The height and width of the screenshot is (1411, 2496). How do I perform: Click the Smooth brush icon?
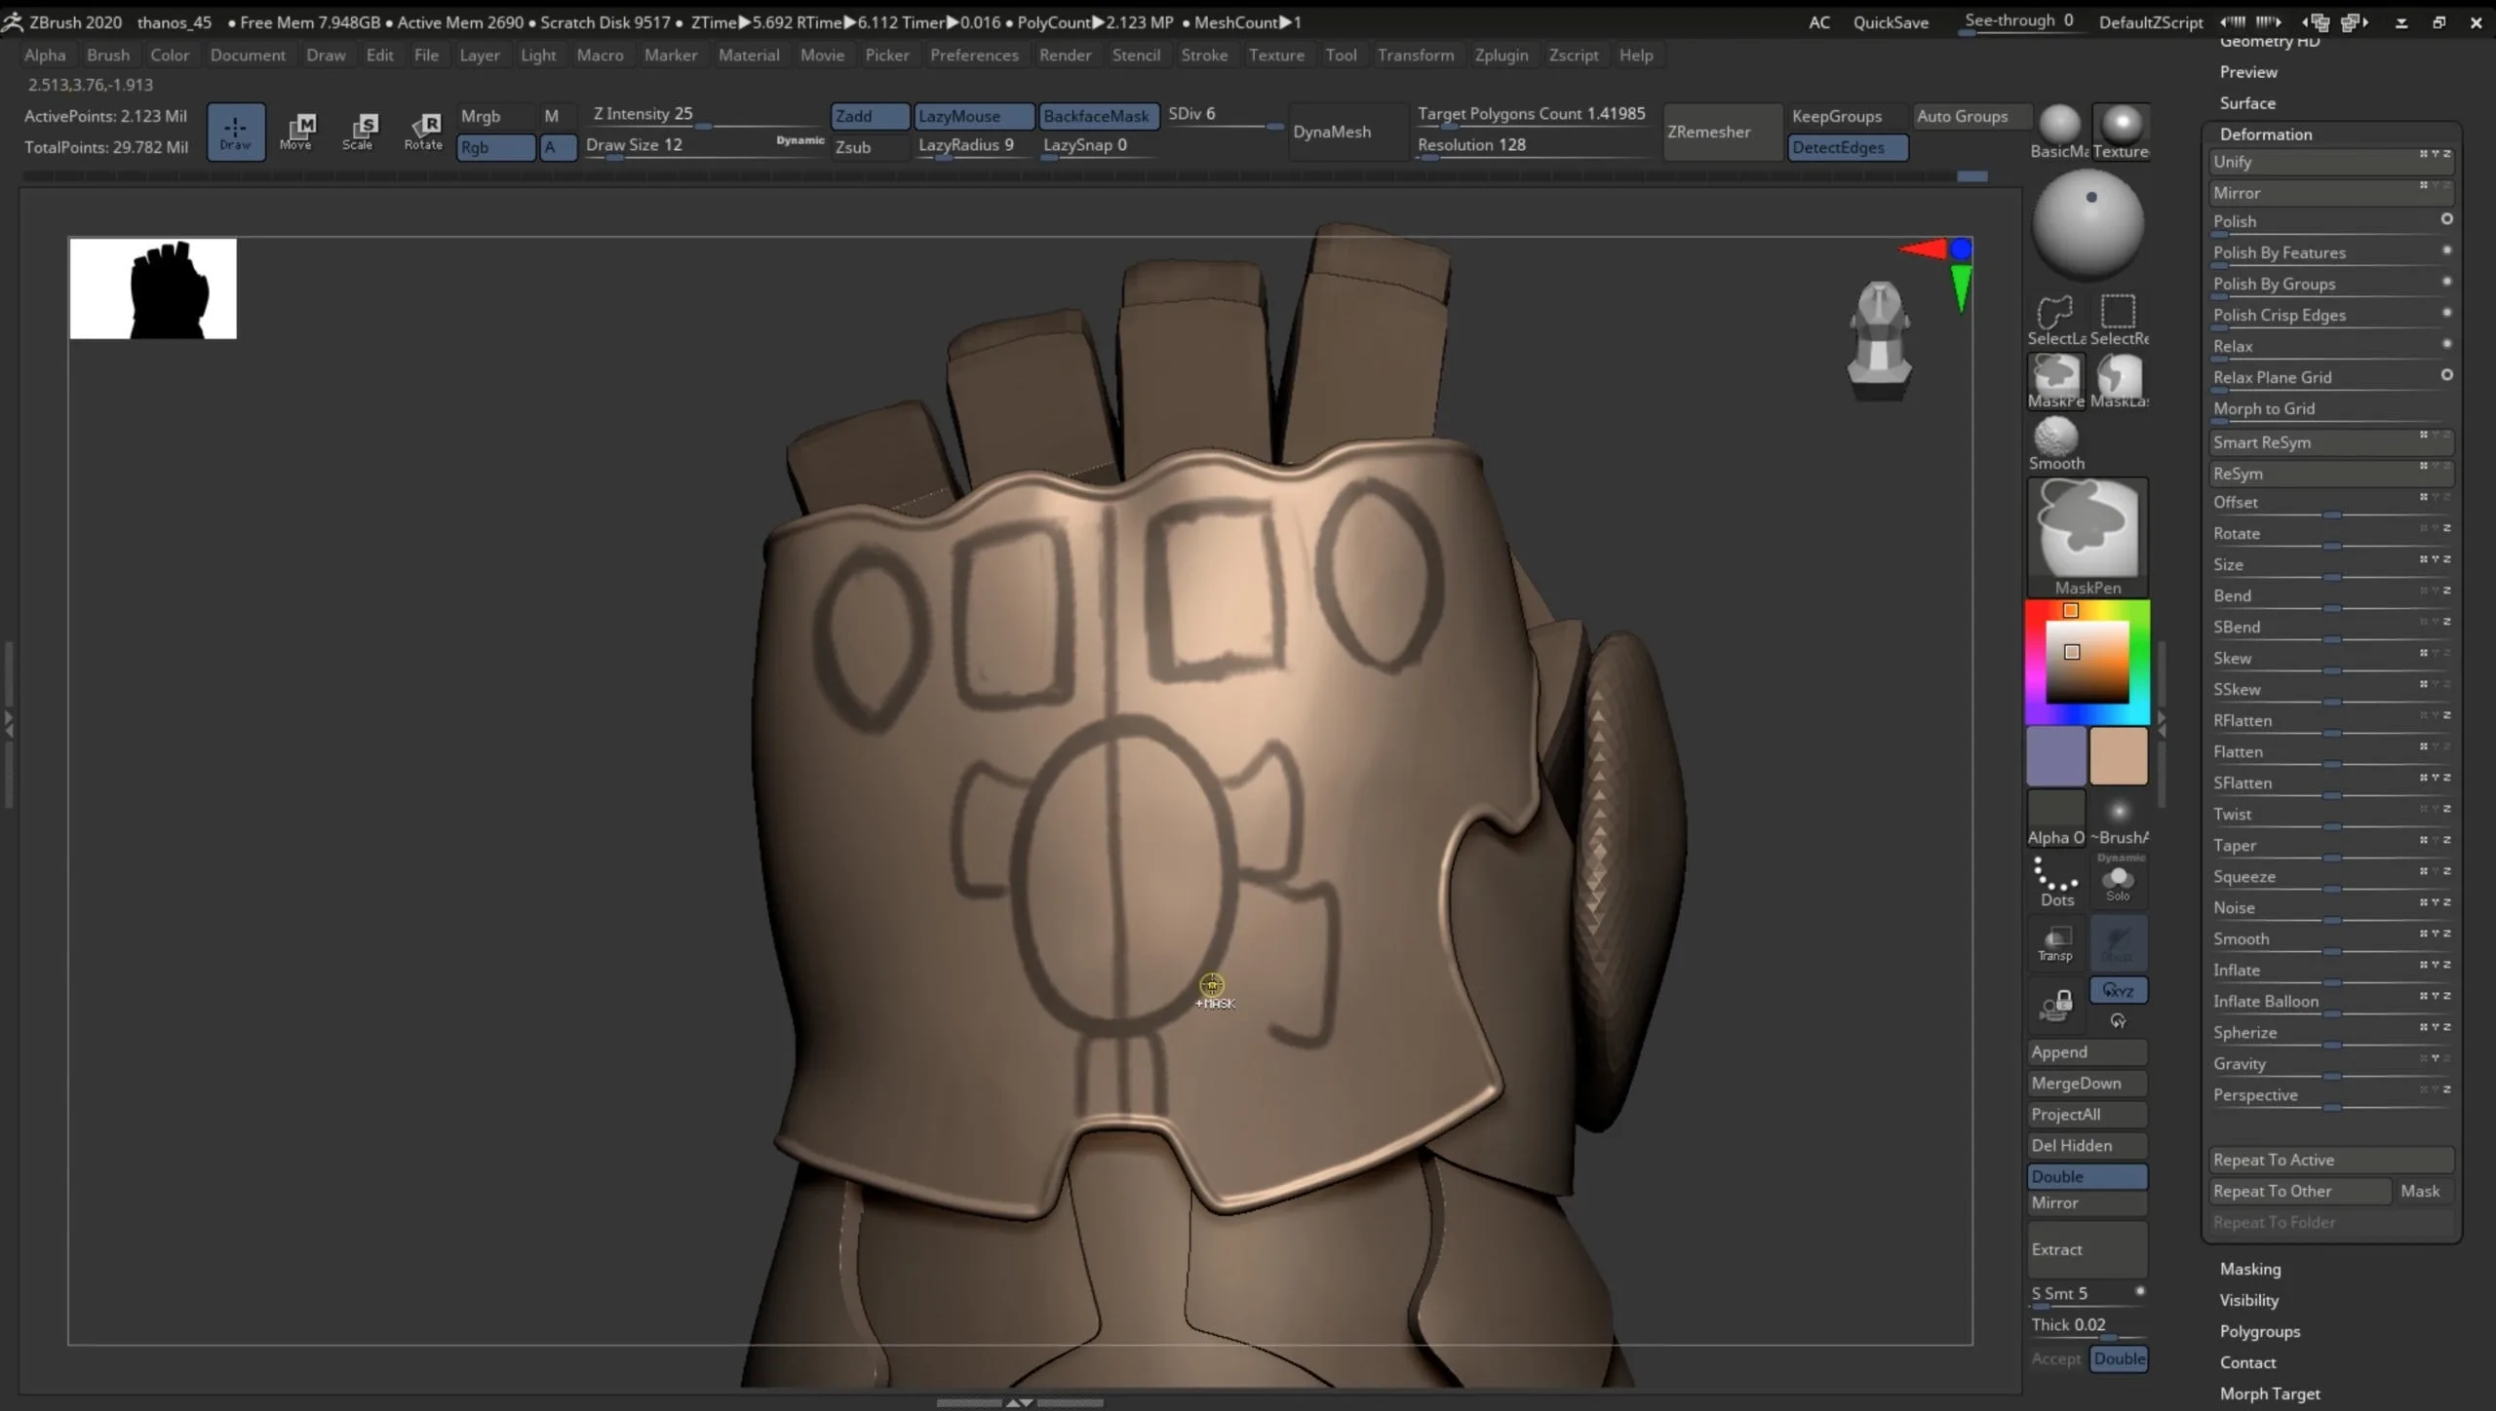click(x=2055, y=437)
